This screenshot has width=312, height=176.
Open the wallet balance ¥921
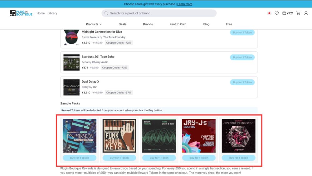point(288,13)
